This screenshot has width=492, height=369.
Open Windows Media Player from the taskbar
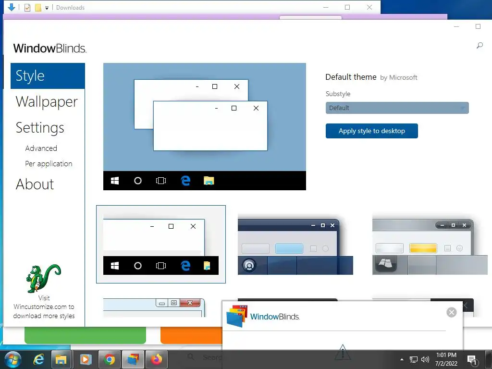pyautogui.click(x=86, y=359)
